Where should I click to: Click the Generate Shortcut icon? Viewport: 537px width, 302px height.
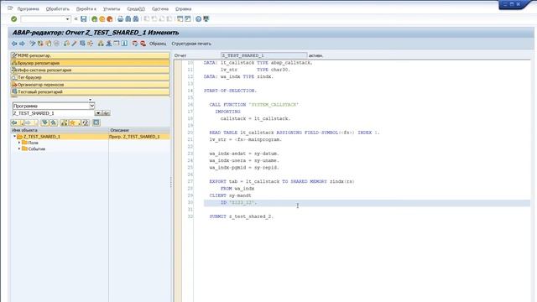(x=188, y=19)
